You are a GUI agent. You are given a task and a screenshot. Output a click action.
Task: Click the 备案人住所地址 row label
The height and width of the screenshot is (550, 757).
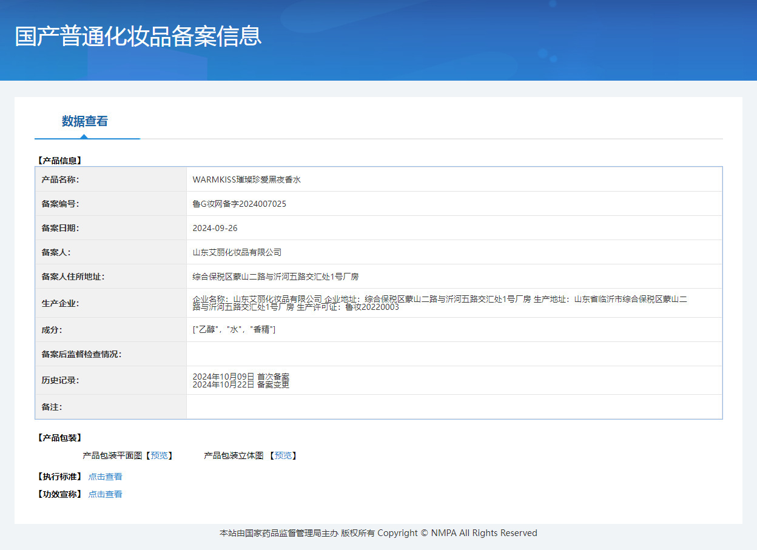pos(73,277)
